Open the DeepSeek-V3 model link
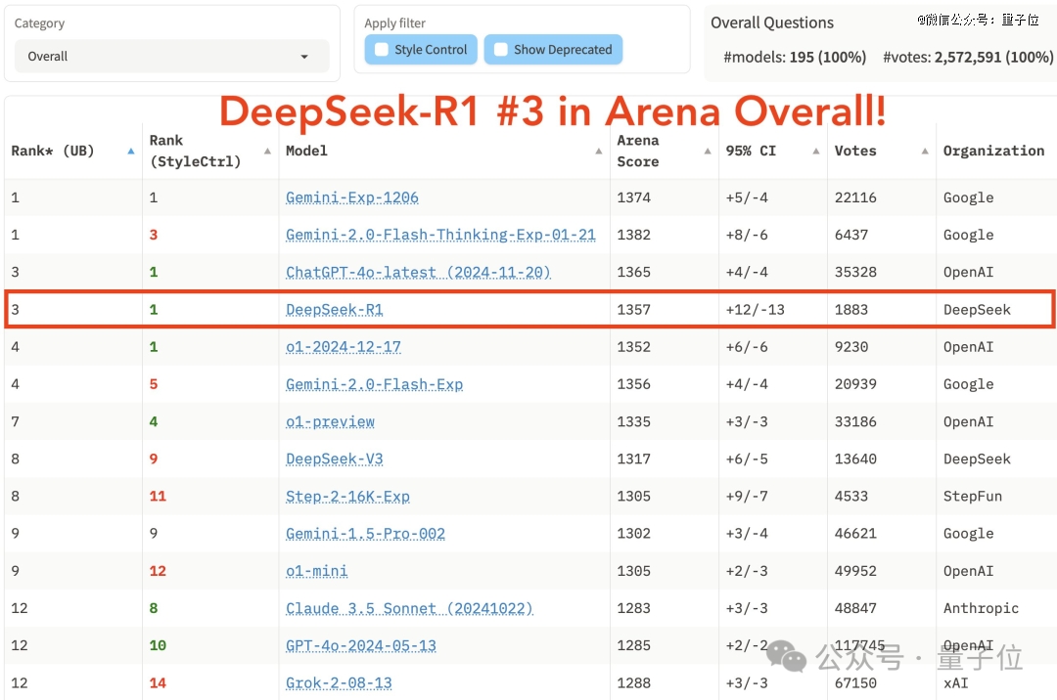 335,459
